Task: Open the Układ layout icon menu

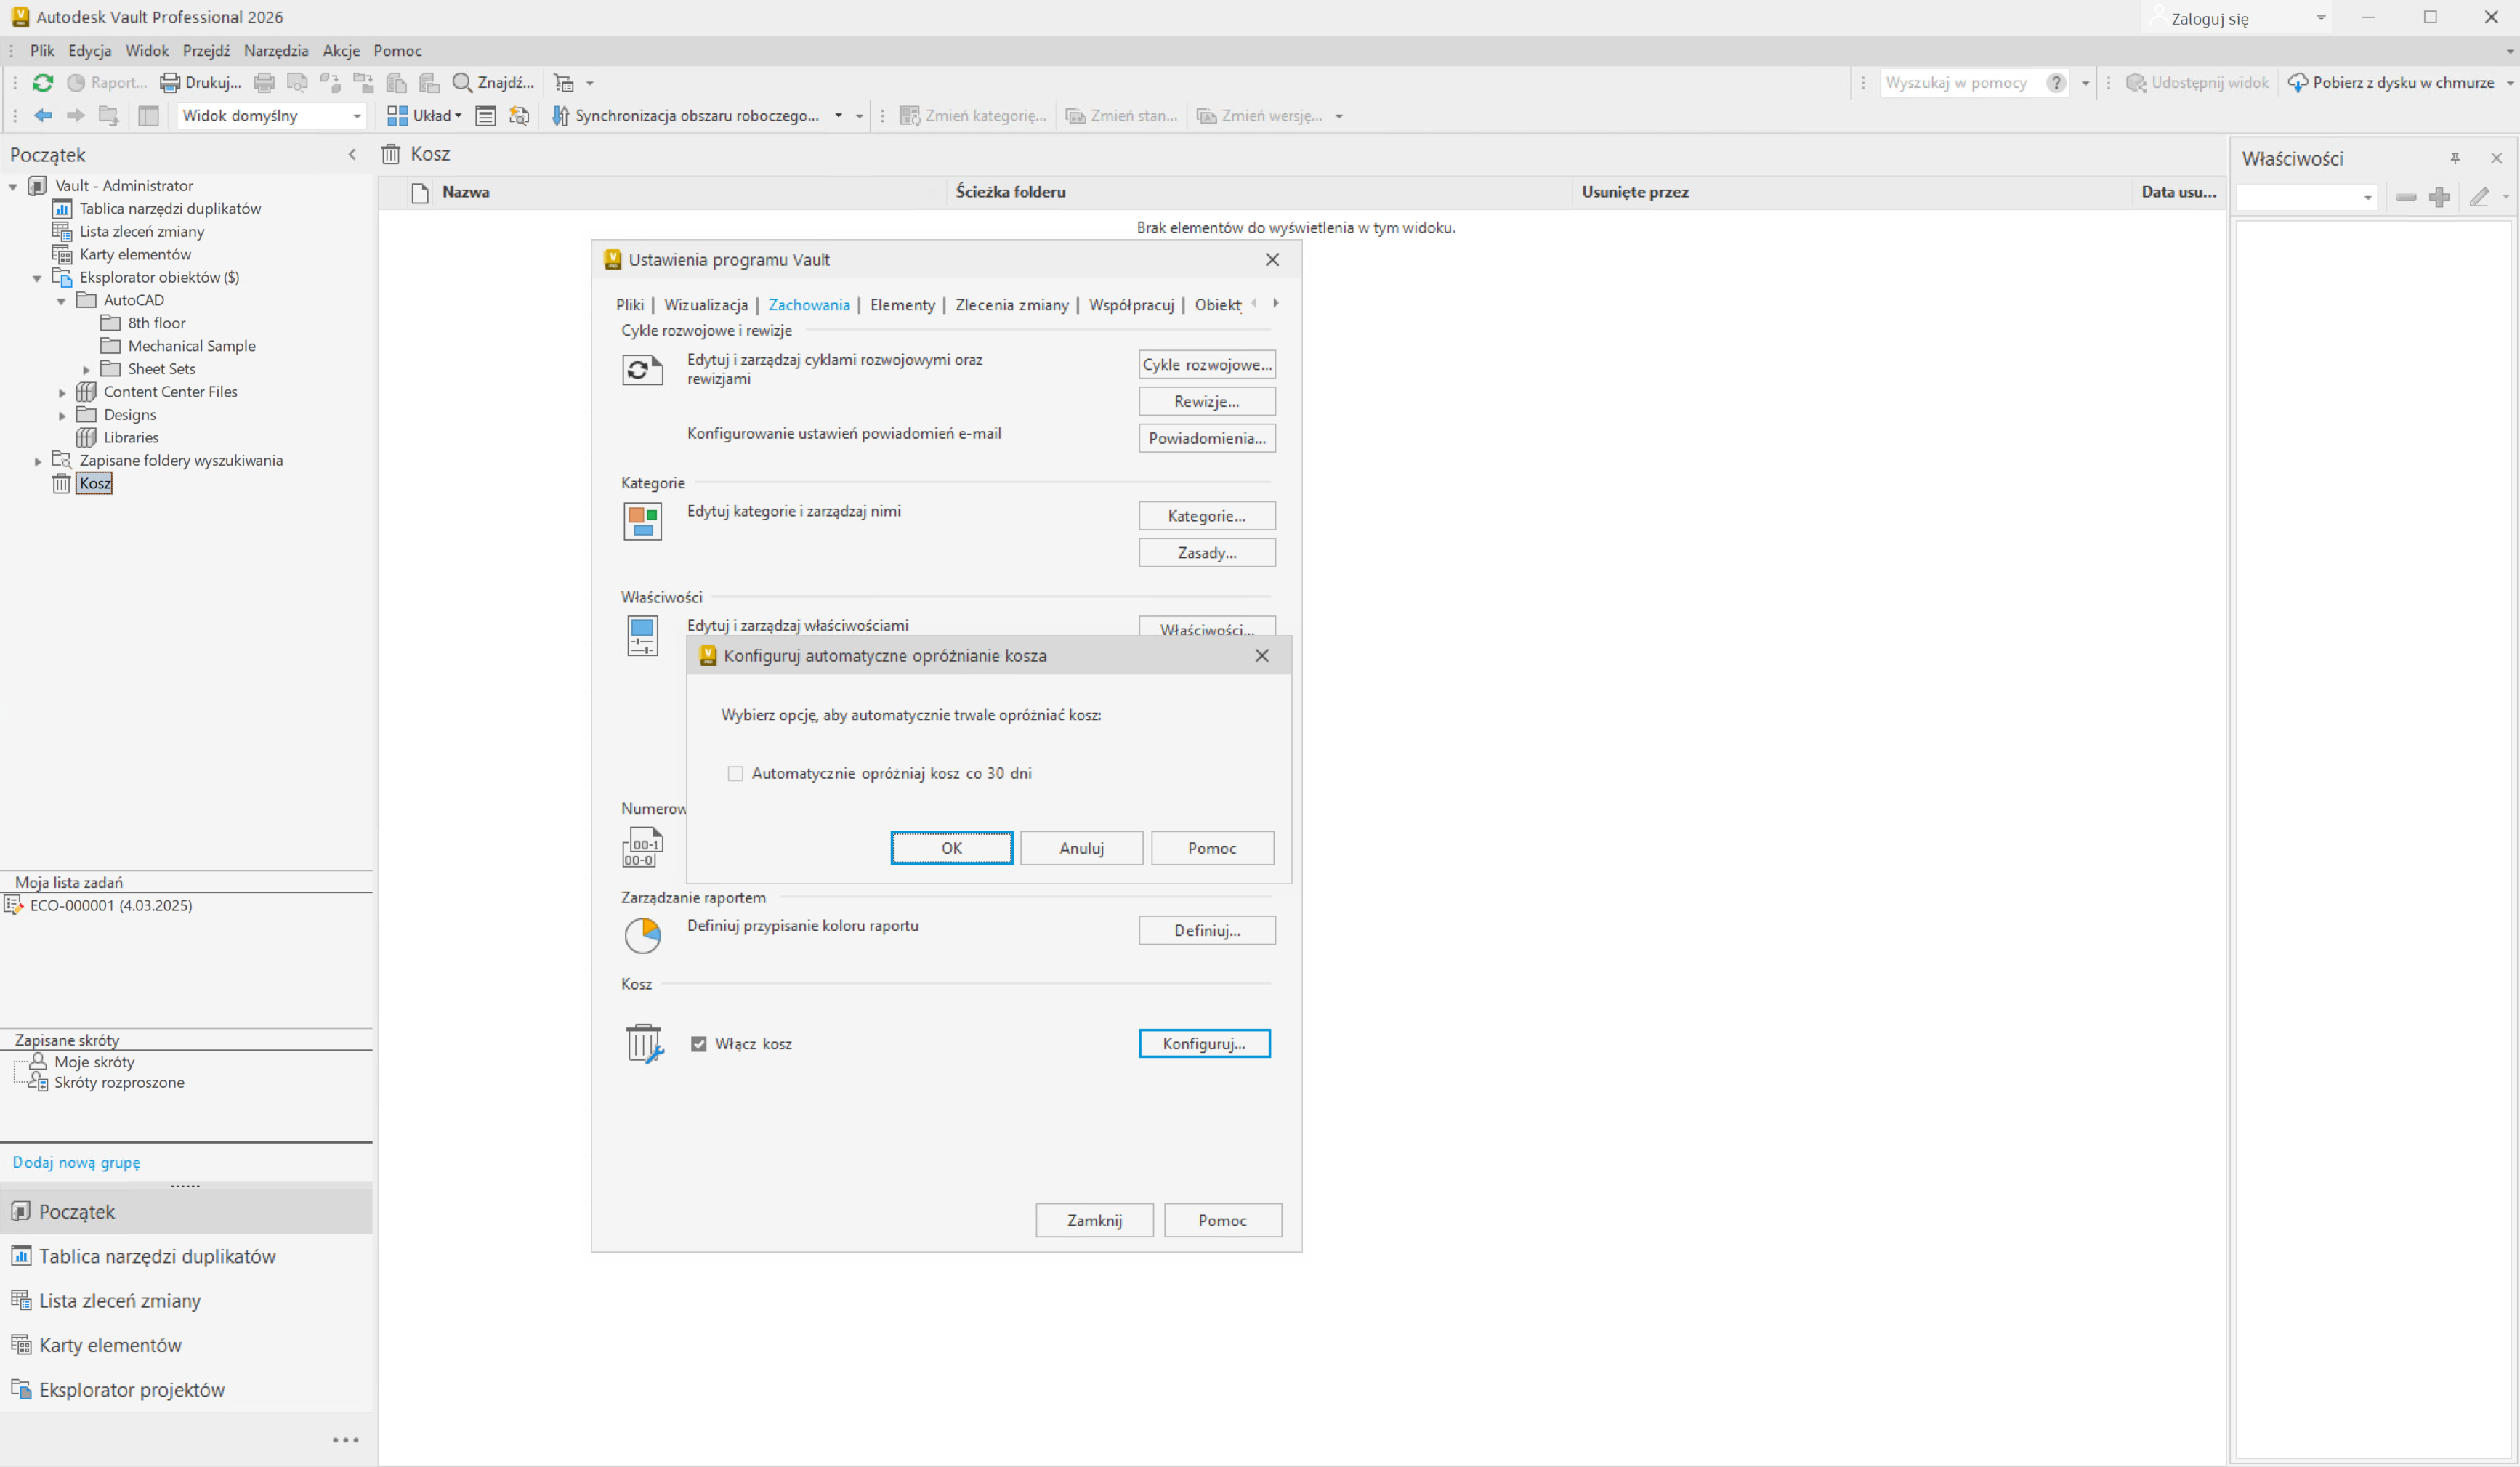Action: (x=397, y=116)
